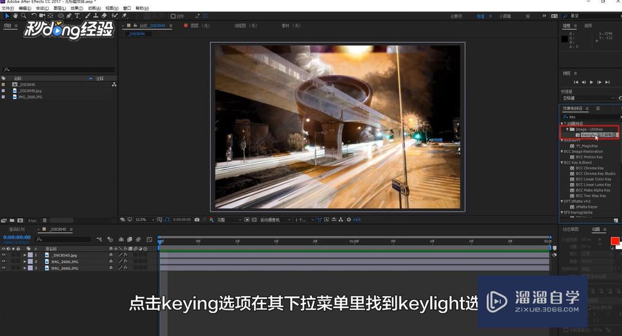Image resolution: width=622 pixels, height=336 pixels.
Task: Open the 编辑(E) menu
Action: pos(24,9)
